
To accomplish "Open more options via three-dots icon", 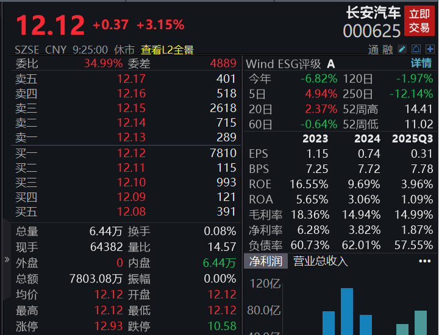I will [424, 261].
